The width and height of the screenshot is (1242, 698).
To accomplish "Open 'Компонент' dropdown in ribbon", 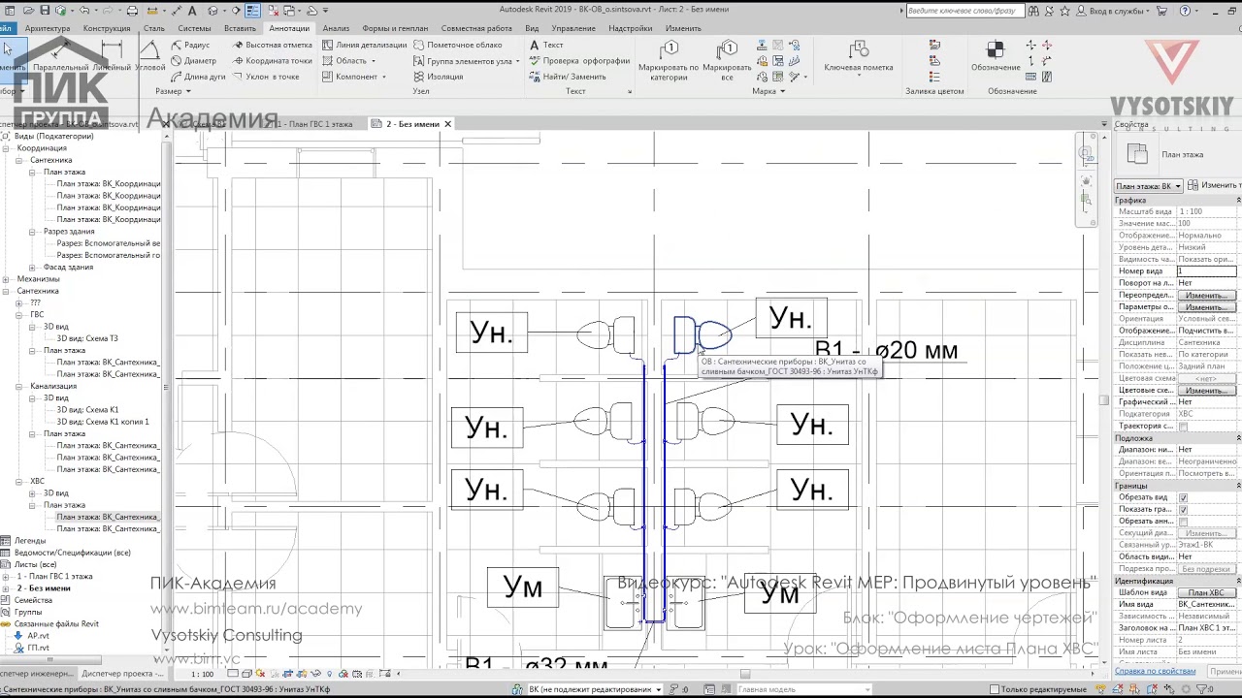I will click(354, 77).
